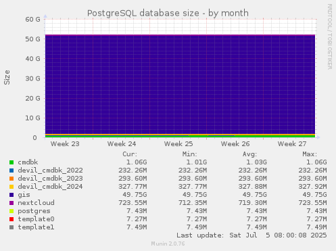This screenshot has height=251, width=336.
Task: Select the devil_cmdbk_2022 legend label
Action: [x=50, y=170]
